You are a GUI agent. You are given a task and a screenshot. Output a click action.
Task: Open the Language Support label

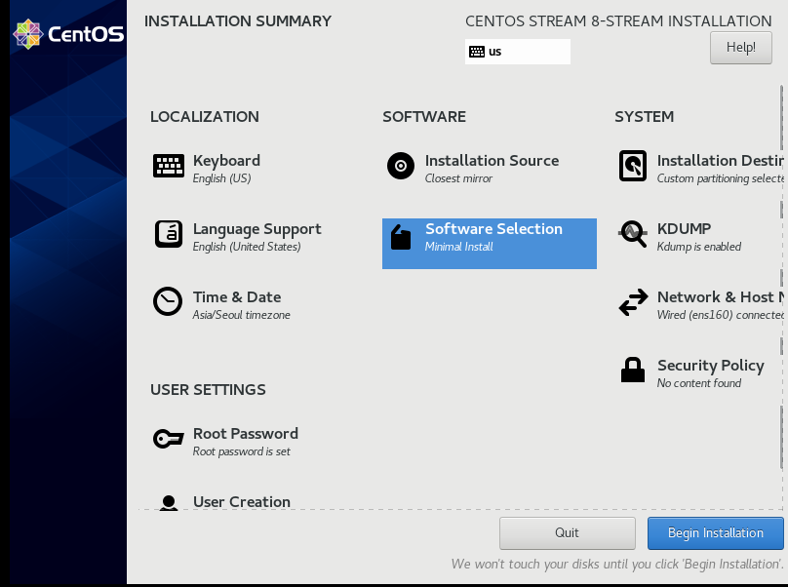[256, 229]
